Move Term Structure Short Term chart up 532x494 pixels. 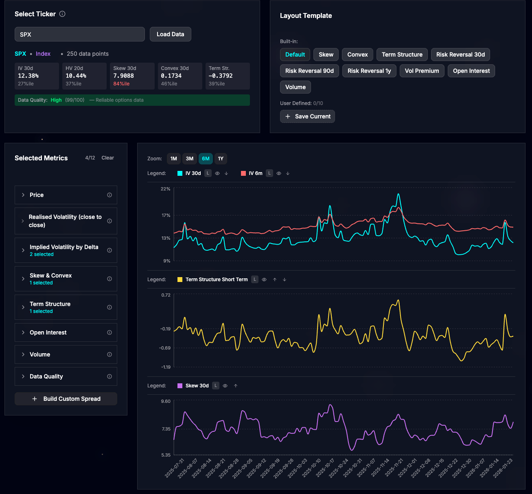tap(275, 280)
